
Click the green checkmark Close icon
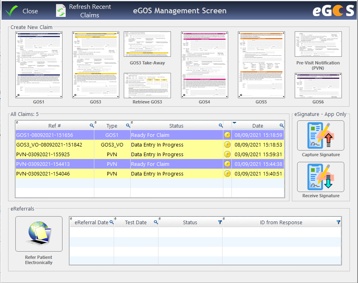point(12,11)
